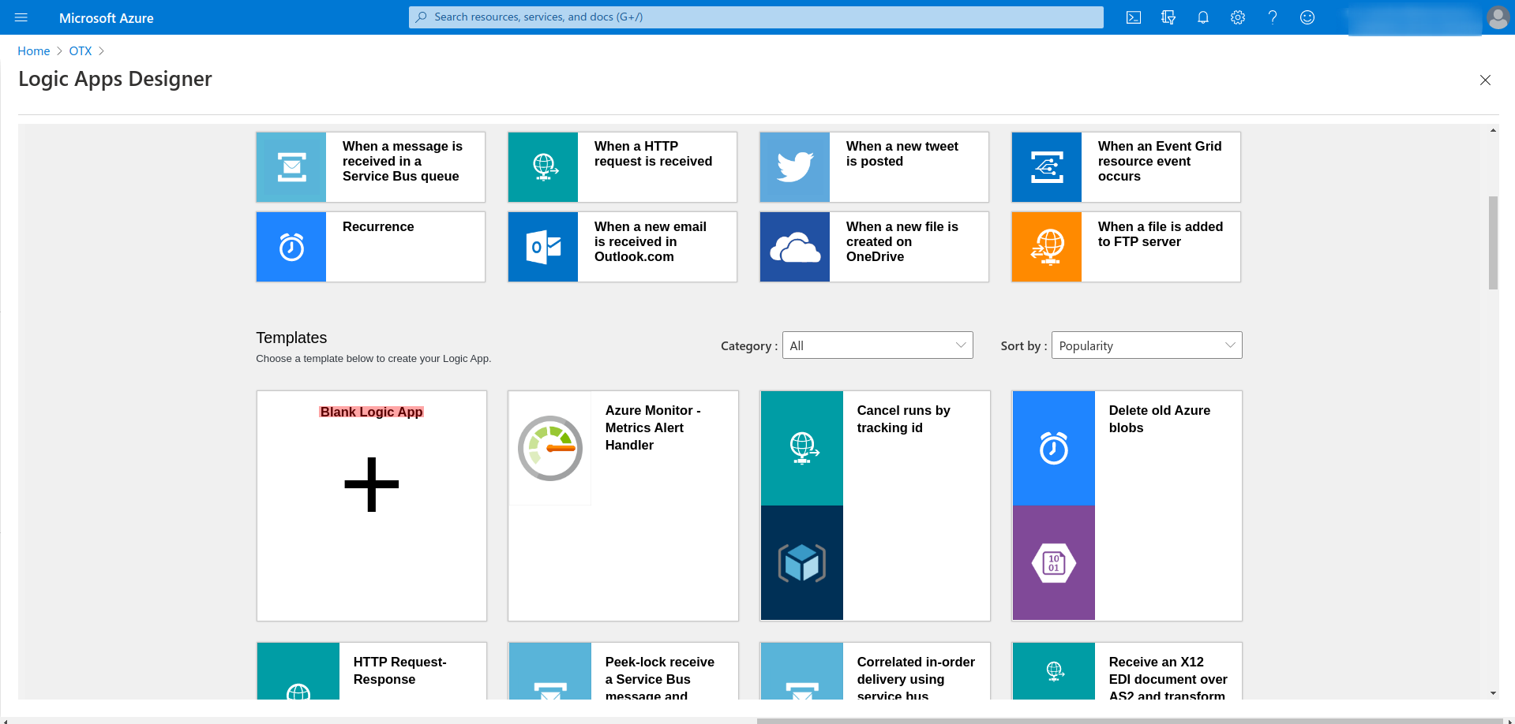Choose Azure Monitor Metrics Alert Handler template

pyautogui.click(x=623, y=505)
